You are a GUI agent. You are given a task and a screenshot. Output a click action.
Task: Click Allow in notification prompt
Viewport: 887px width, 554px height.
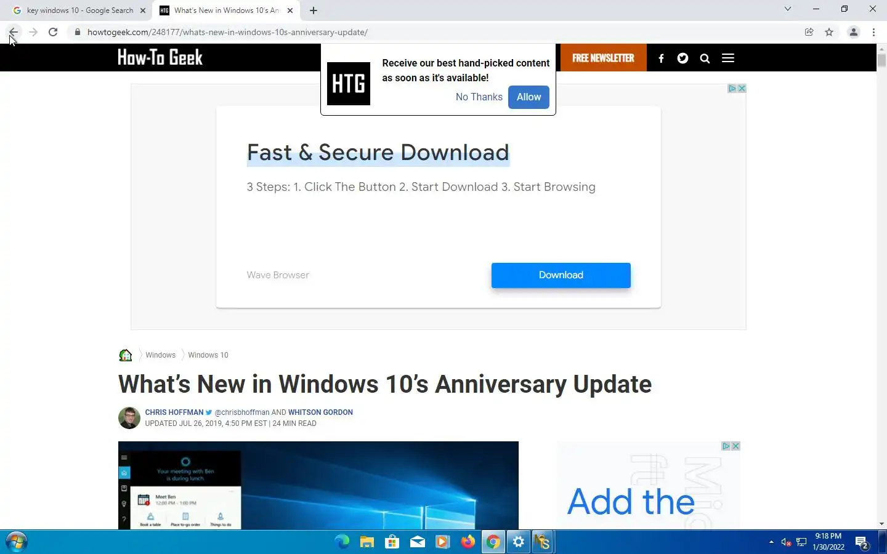coord(529,97)
